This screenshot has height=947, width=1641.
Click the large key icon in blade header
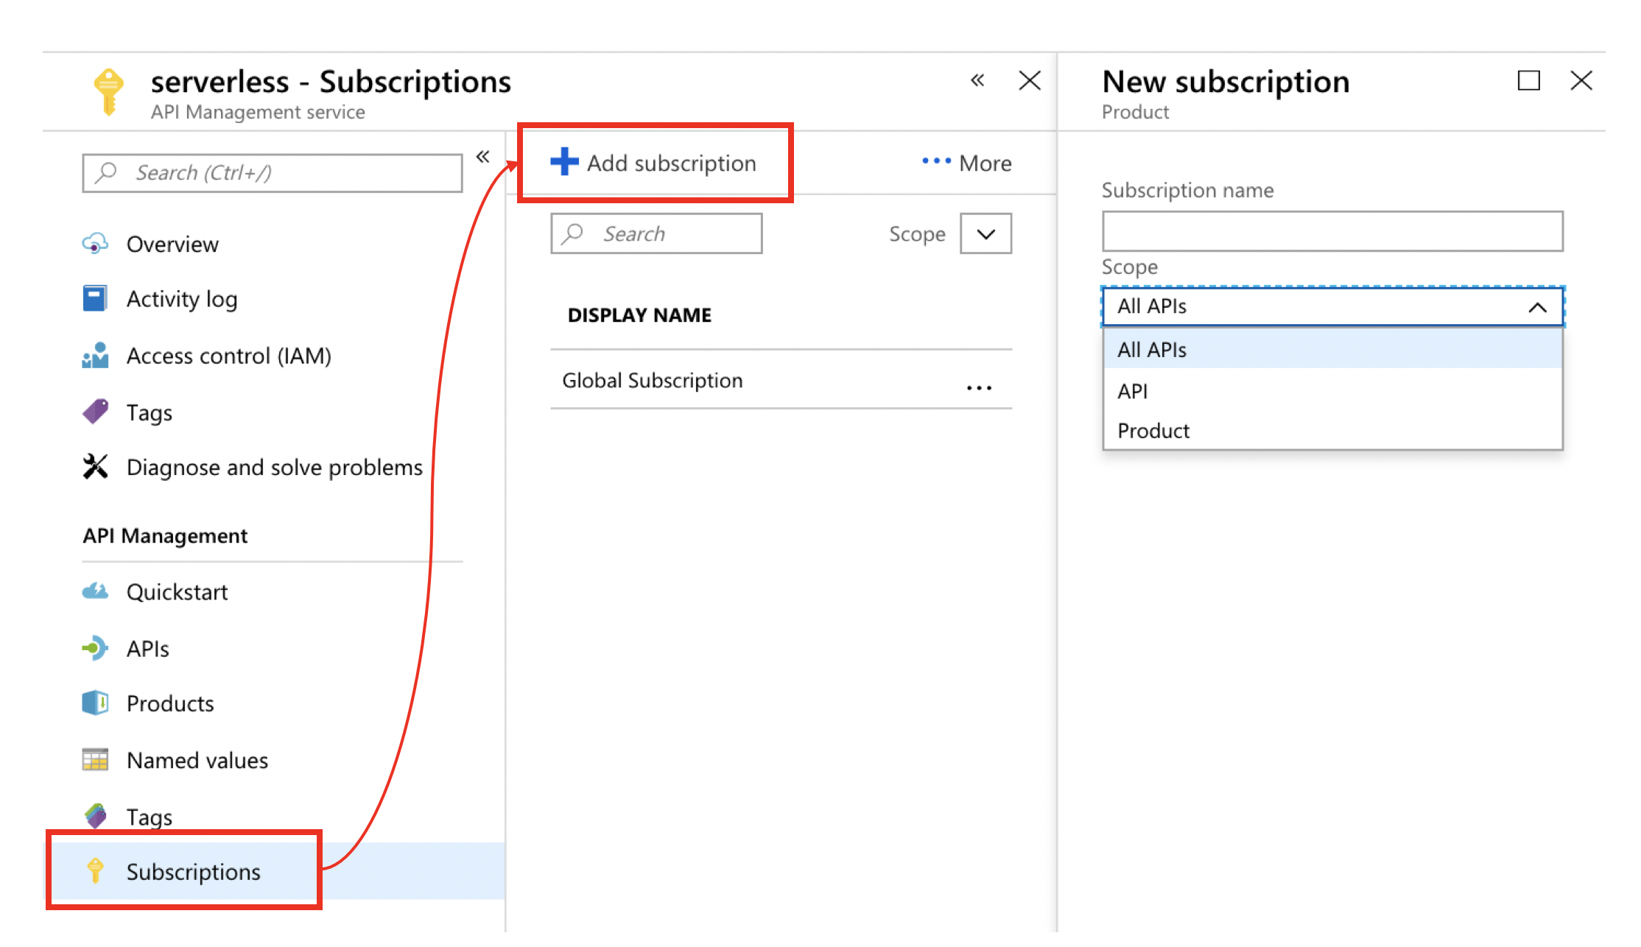click(x=109, y=92)
